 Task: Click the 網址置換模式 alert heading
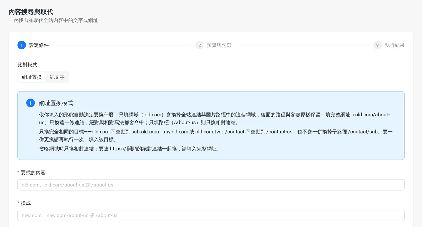[x=56, y=103]
